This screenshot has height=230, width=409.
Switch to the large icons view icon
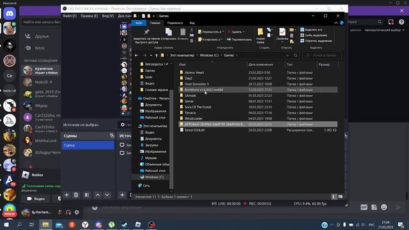(341, 197)
